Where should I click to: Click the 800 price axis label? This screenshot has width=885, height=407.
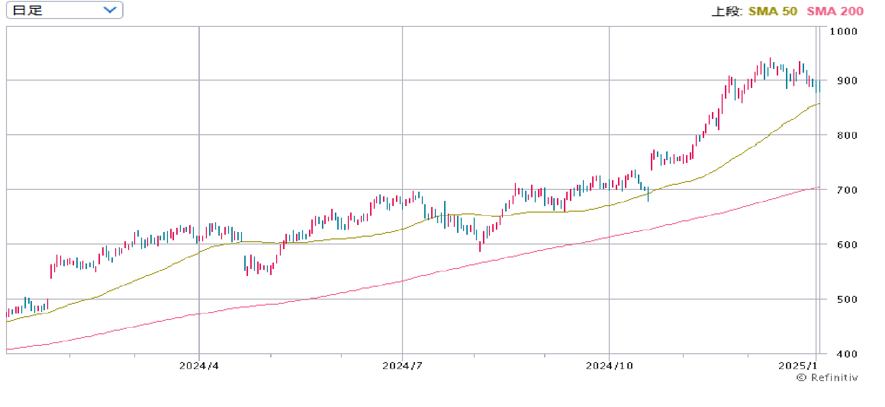tap(847, 135)
